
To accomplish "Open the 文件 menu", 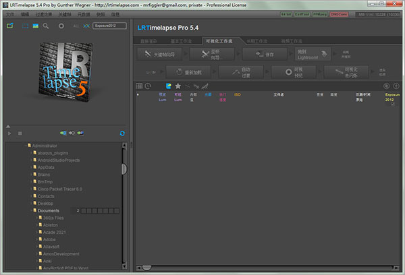I will pos(9,13).
